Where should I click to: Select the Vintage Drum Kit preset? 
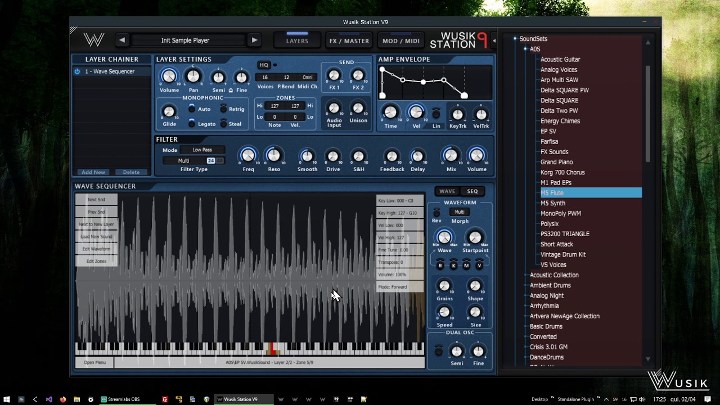tap(563, 254)
